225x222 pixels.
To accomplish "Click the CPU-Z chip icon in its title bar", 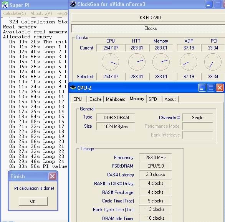I will coord(73,87).
